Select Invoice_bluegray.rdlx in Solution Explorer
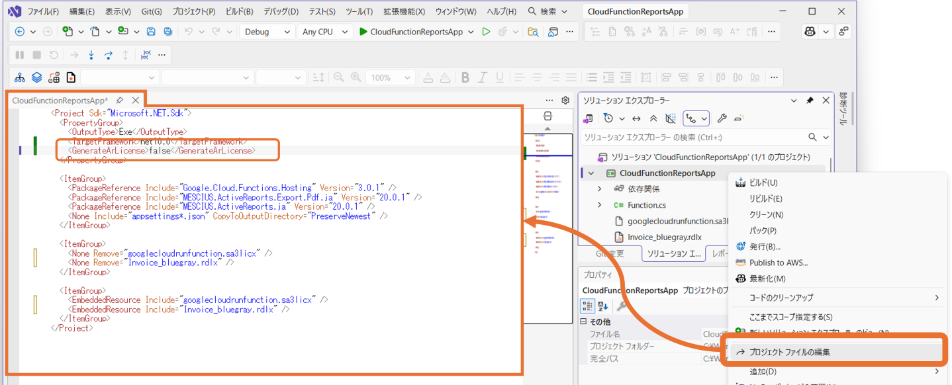The width and height of the screenshot is (952, 385). pos(665,237)
